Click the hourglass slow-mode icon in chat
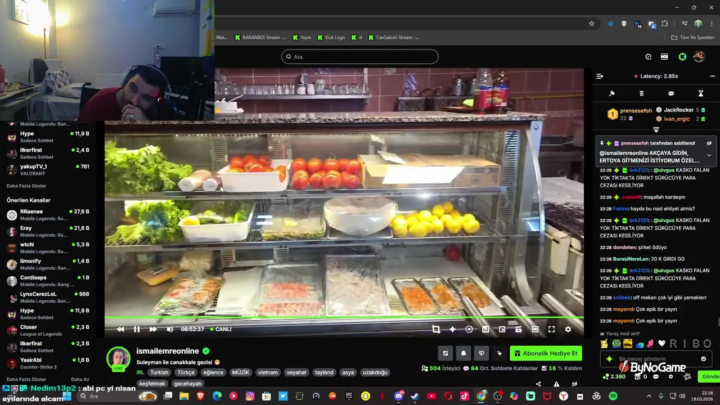 [x=701, y=93]
